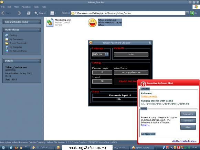Open the File menu
The image size is (200, 150).
3,7
